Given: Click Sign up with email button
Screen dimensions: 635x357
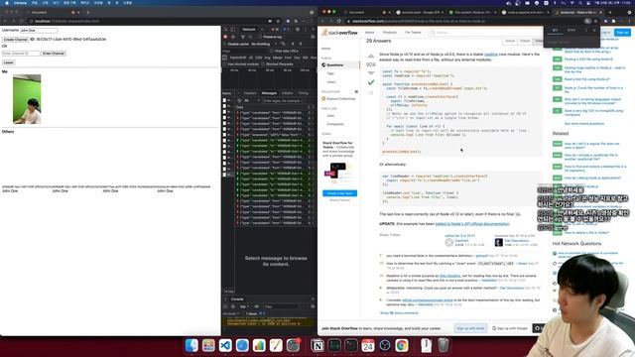Looking at the screenshot, I should (x=470, y=328).
